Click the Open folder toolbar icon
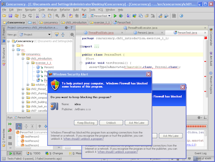This screenshot has width=215, height=162. [4, 16]
